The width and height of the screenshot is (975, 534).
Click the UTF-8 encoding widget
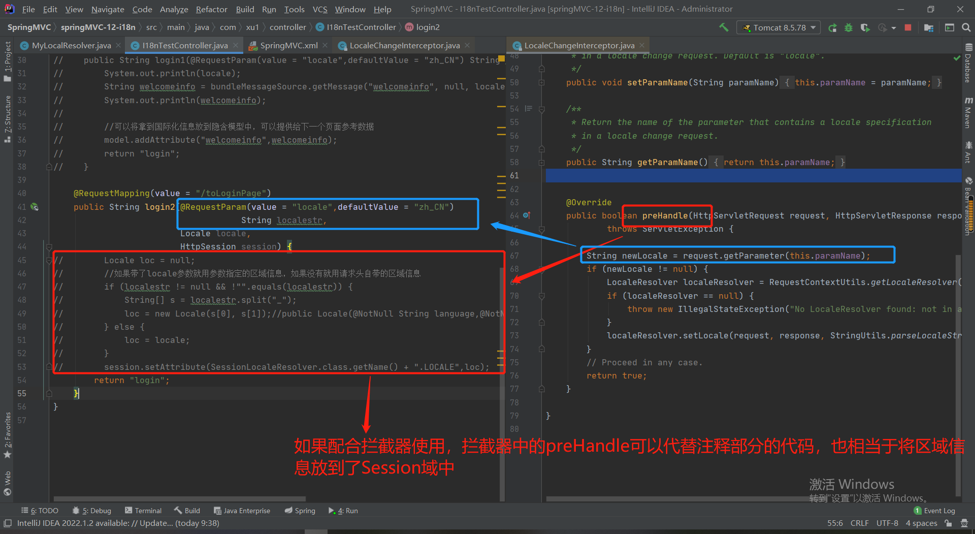coord(887,523)
